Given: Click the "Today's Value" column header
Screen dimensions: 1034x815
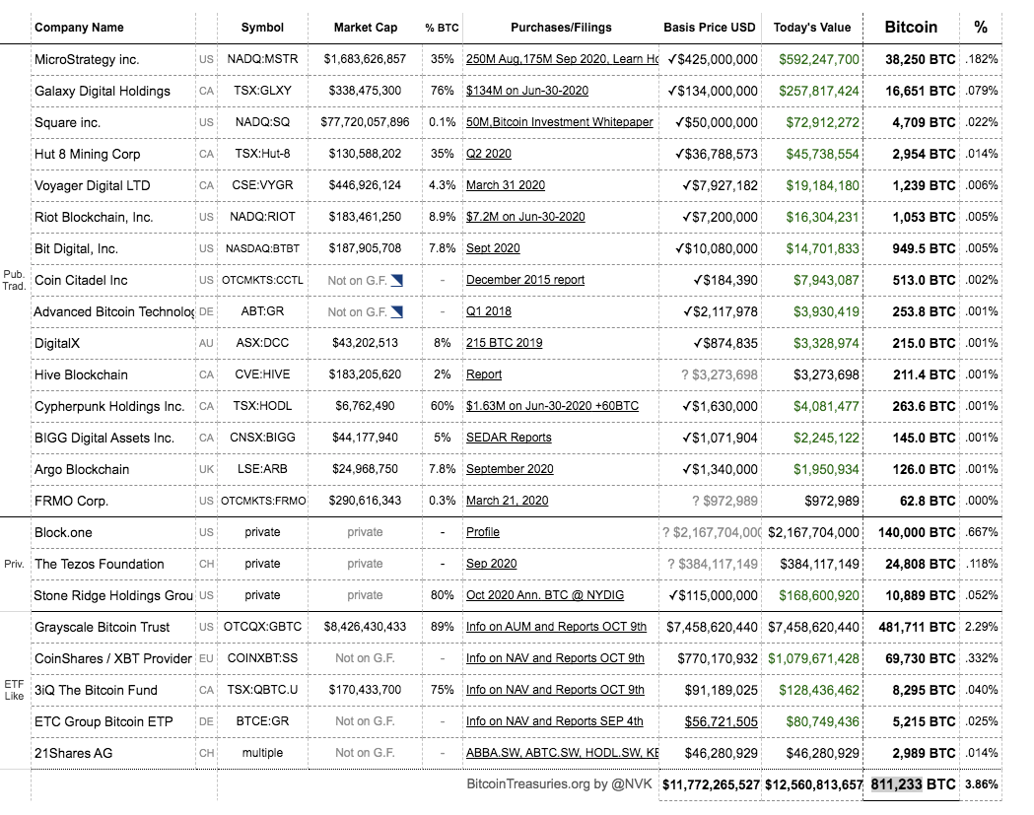Looking at the screenshot, I should pyautogui.click(x=812, y=28).
